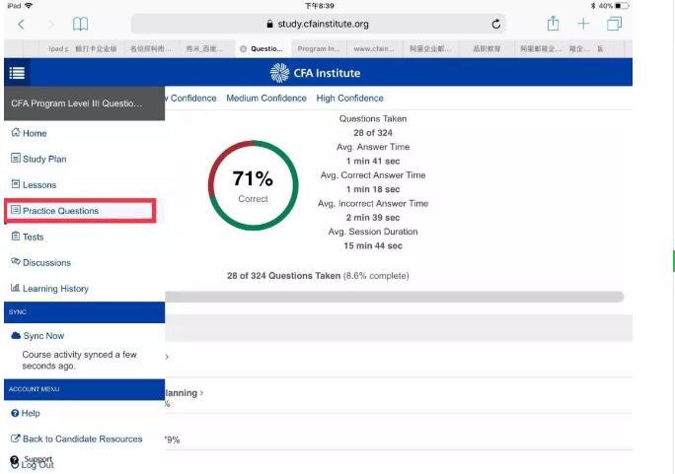Tap the Wi-Fi status icon
Screen dimensions: 675x474
point(29,6)
